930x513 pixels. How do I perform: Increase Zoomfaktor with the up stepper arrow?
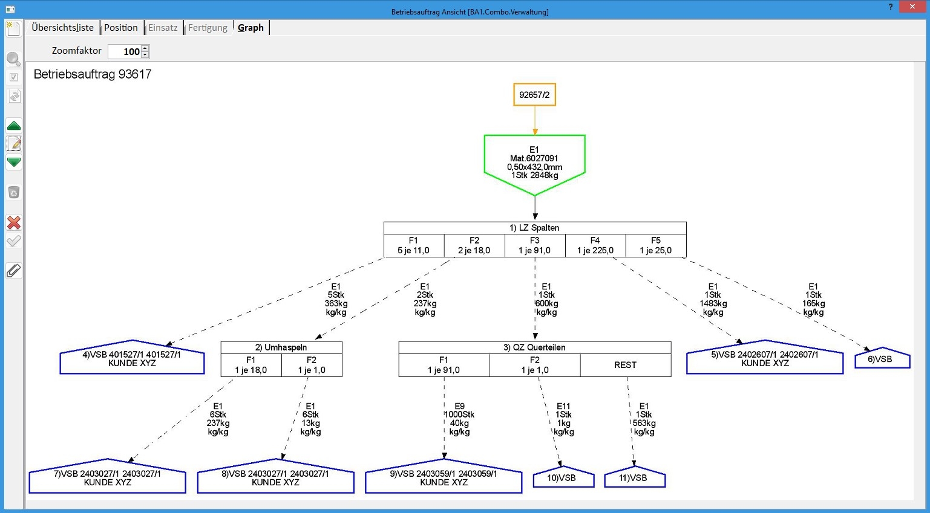click(x=145, y=48)
